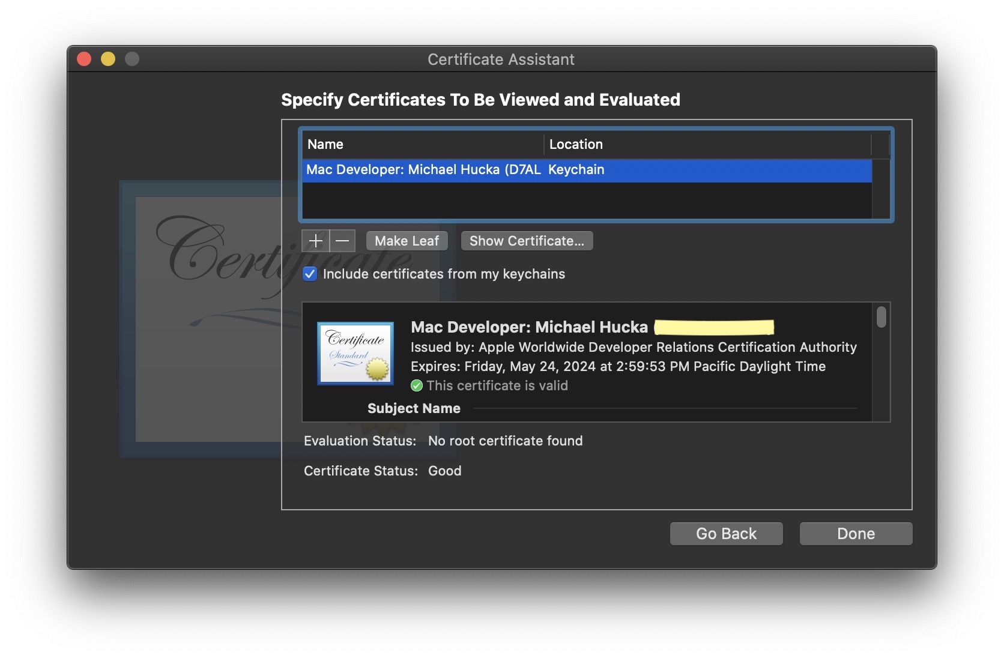1004x658 pixels.
Task: Click the 'Issued by' line text
Action: 634,347
